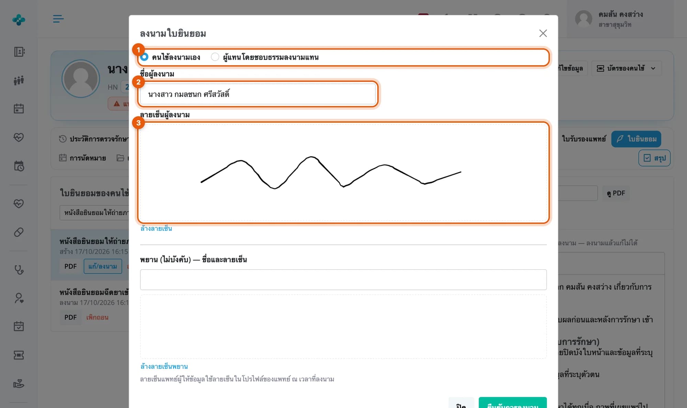Switch to the consent form tab
The image size is (687, 408).
pos(636,139)
